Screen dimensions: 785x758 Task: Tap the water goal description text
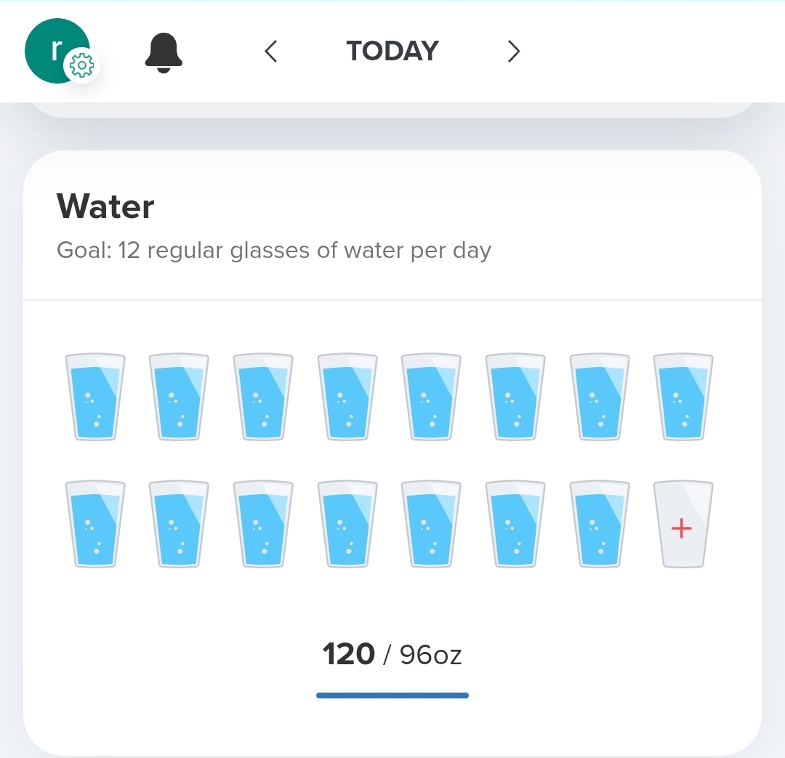tap(274, 251)
